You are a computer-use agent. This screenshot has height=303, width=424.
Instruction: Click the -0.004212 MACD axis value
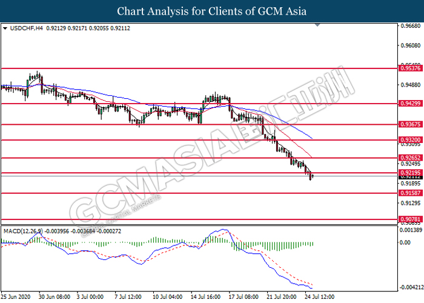[x=411, y=287]
